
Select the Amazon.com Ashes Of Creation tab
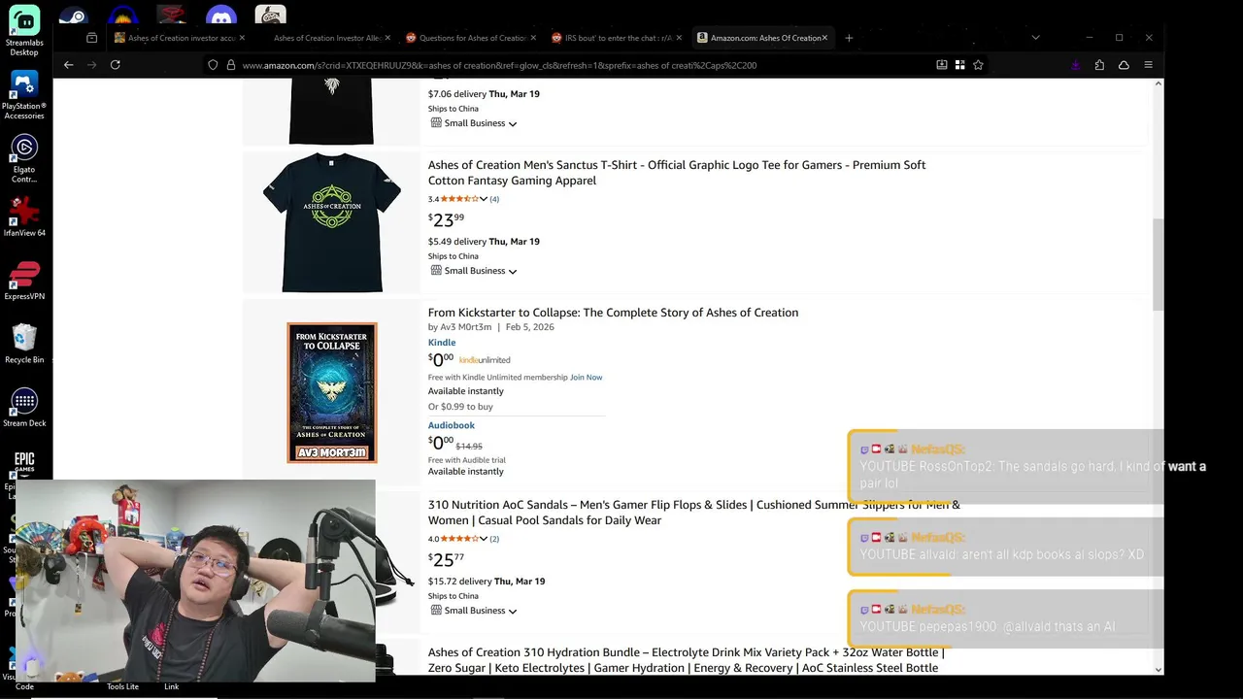point(761,38)
